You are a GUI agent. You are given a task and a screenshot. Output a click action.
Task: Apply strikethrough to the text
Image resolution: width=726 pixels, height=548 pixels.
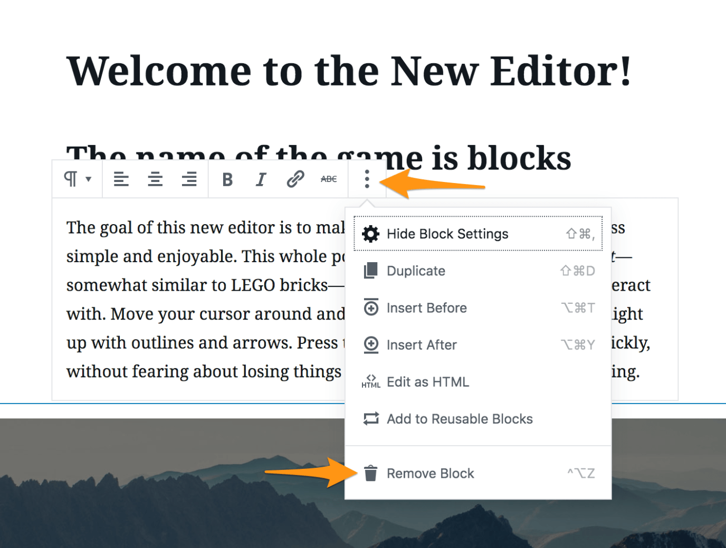(x=328, y=179)
